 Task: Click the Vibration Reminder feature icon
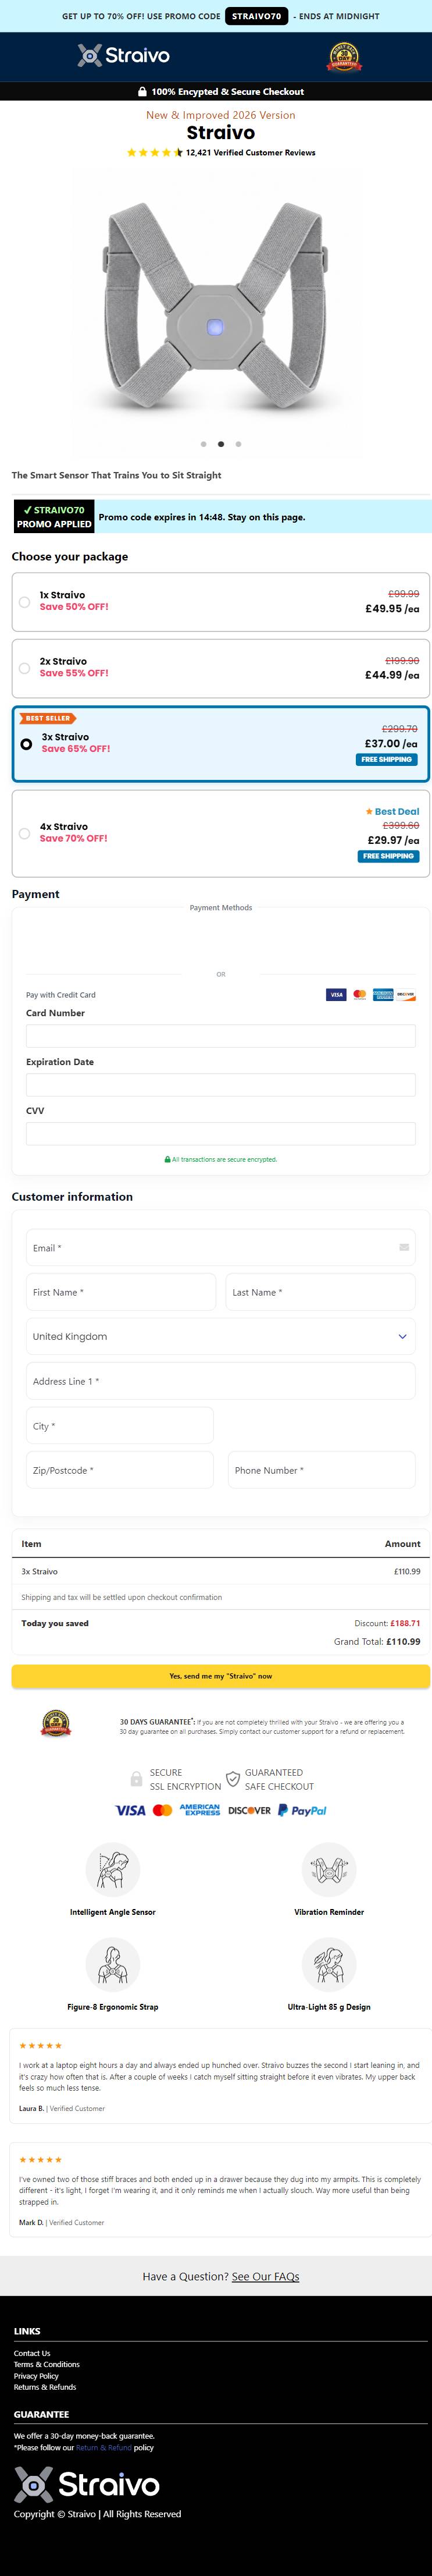coord(329,1870)
